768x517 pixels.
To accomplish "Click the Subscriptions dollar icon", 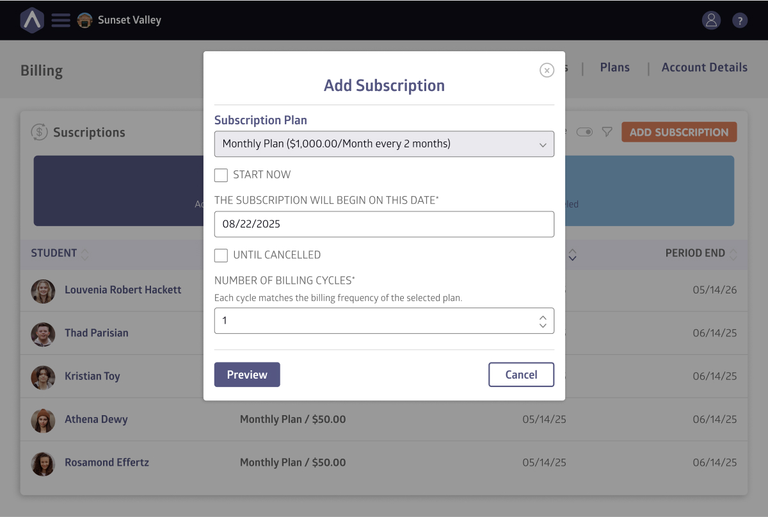I will 40,132.
